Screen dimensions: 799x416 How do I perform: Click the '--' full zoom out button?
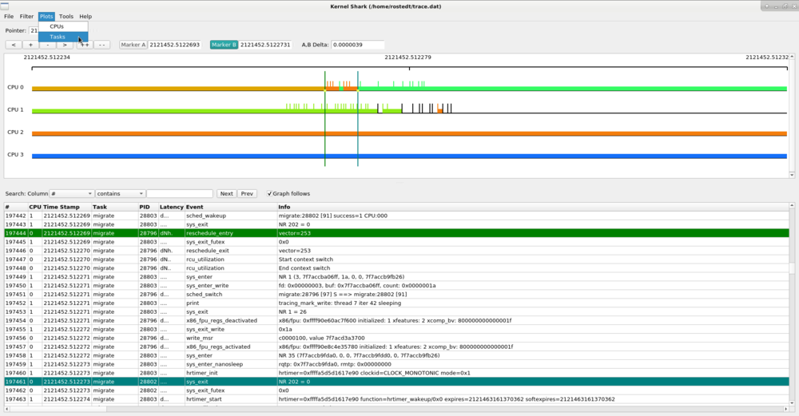(x=102, y=45)
